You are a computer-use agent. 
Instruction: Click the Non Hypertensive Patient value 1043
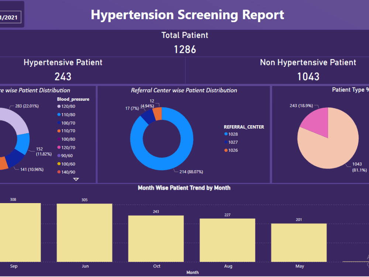[x=308, y=76]
